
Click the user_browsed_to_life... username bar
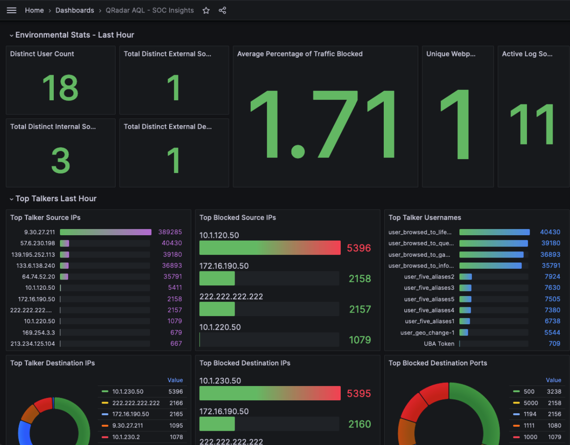point(494,232)
